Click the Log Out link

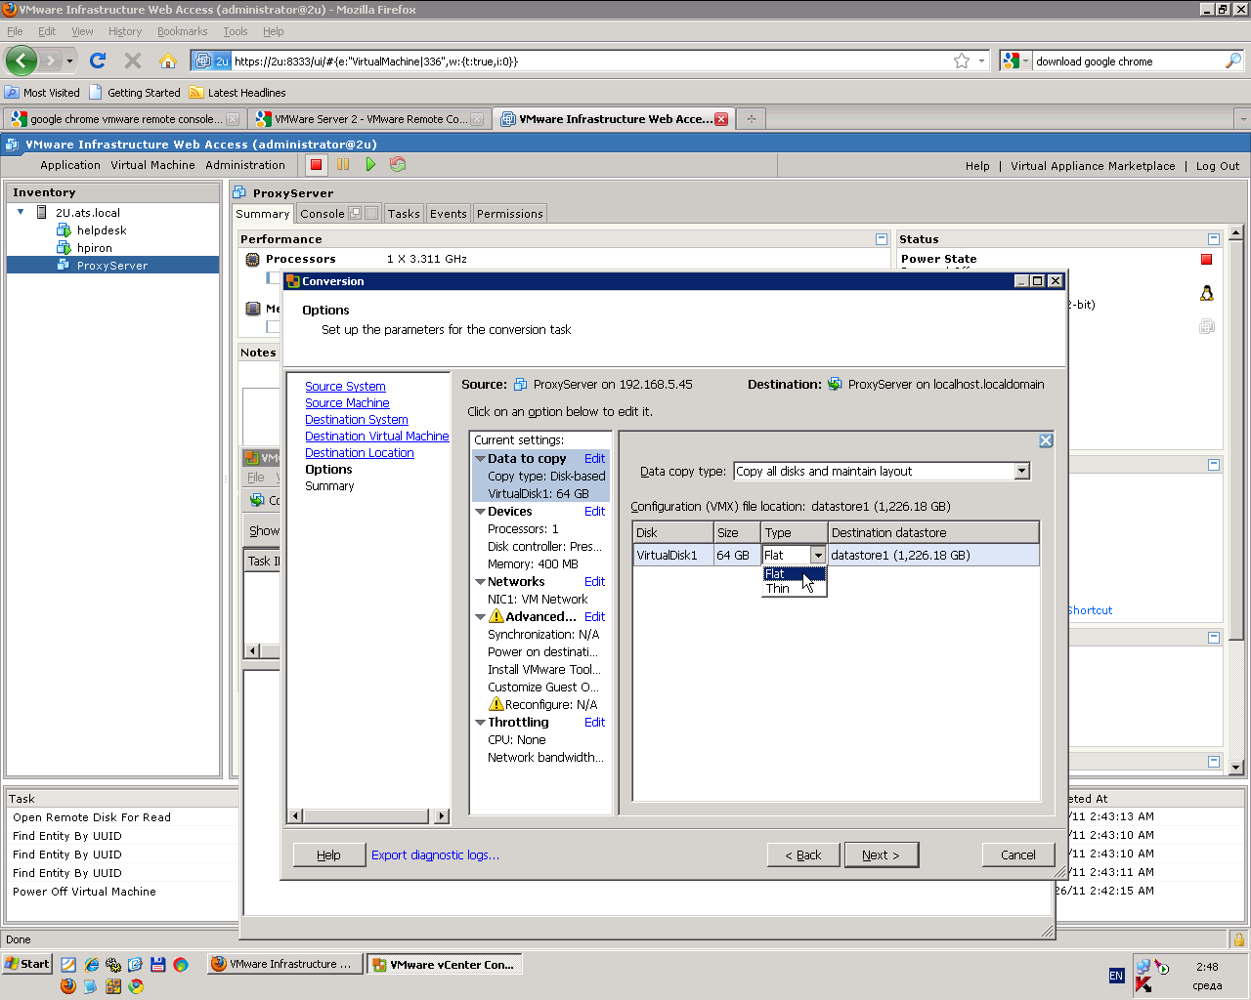1218,166
